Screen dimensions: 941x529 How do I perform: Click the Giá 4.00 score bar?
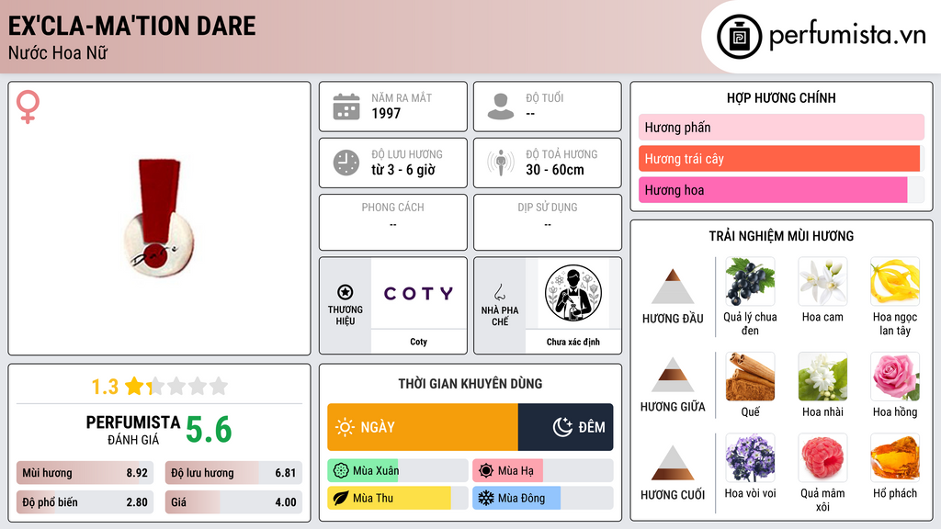(233, 502)
